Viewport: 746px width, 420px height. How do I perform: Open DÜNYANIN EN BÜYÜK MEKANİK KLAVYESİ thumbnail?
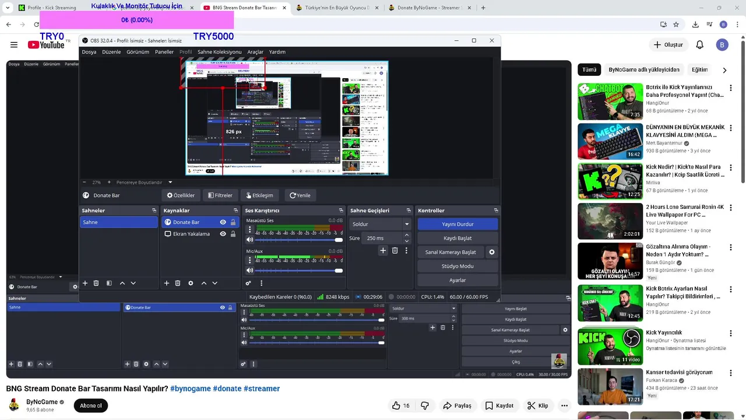coord(610,141)
